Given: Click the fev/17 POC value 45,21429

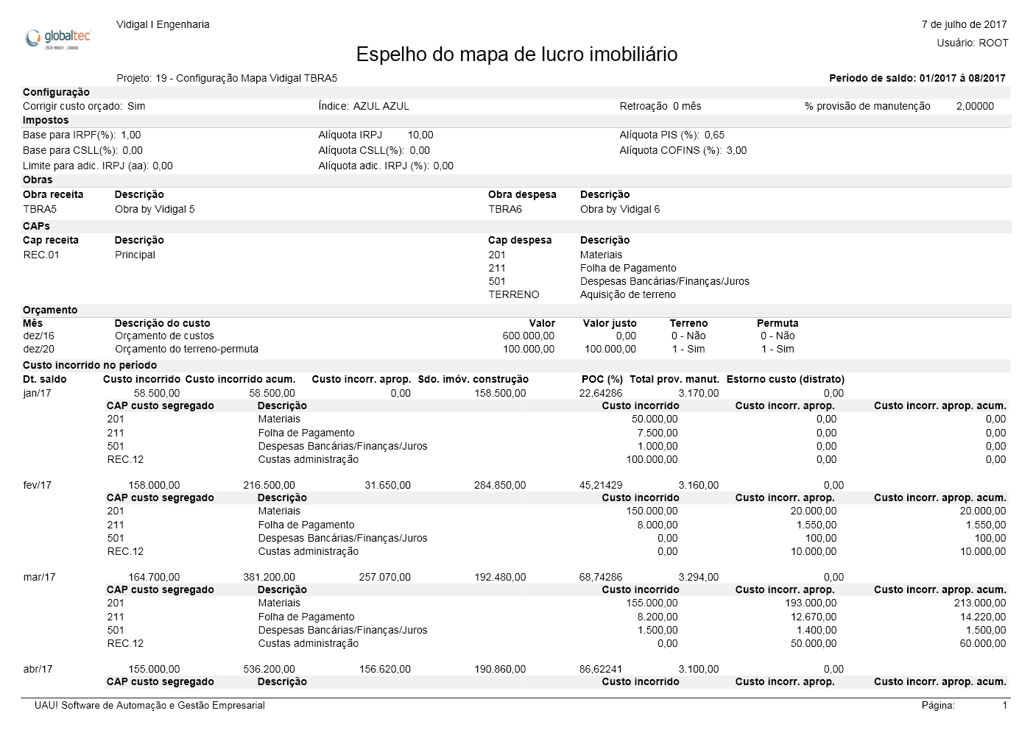Looking at the screenshot, I should (x=601, y=485).
